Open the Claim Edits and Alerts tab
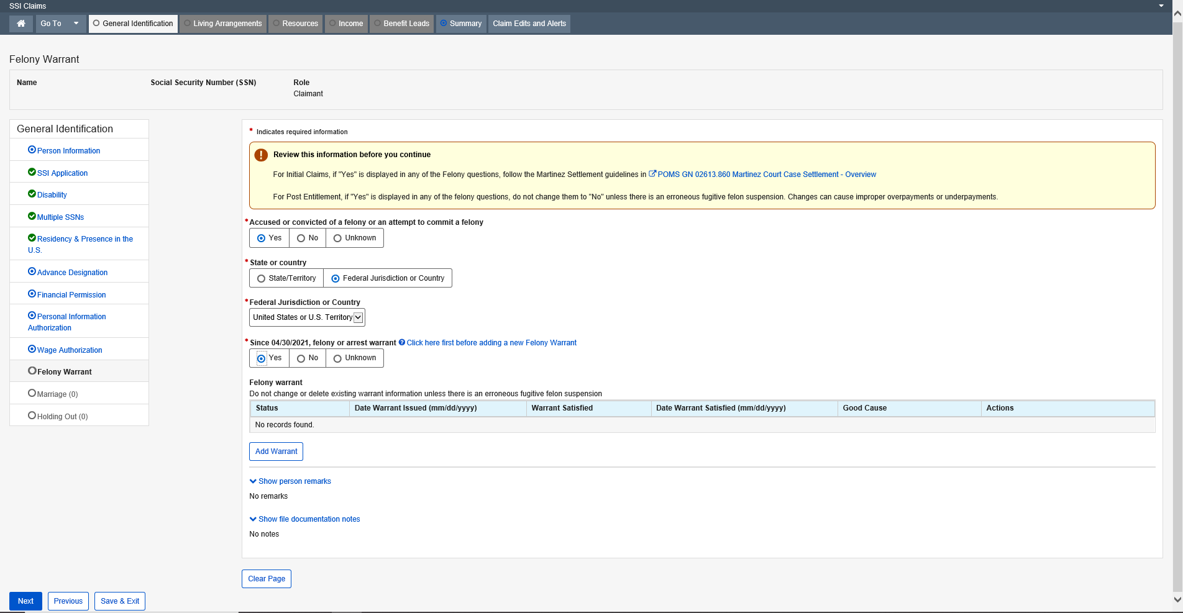 click(529, 24)
